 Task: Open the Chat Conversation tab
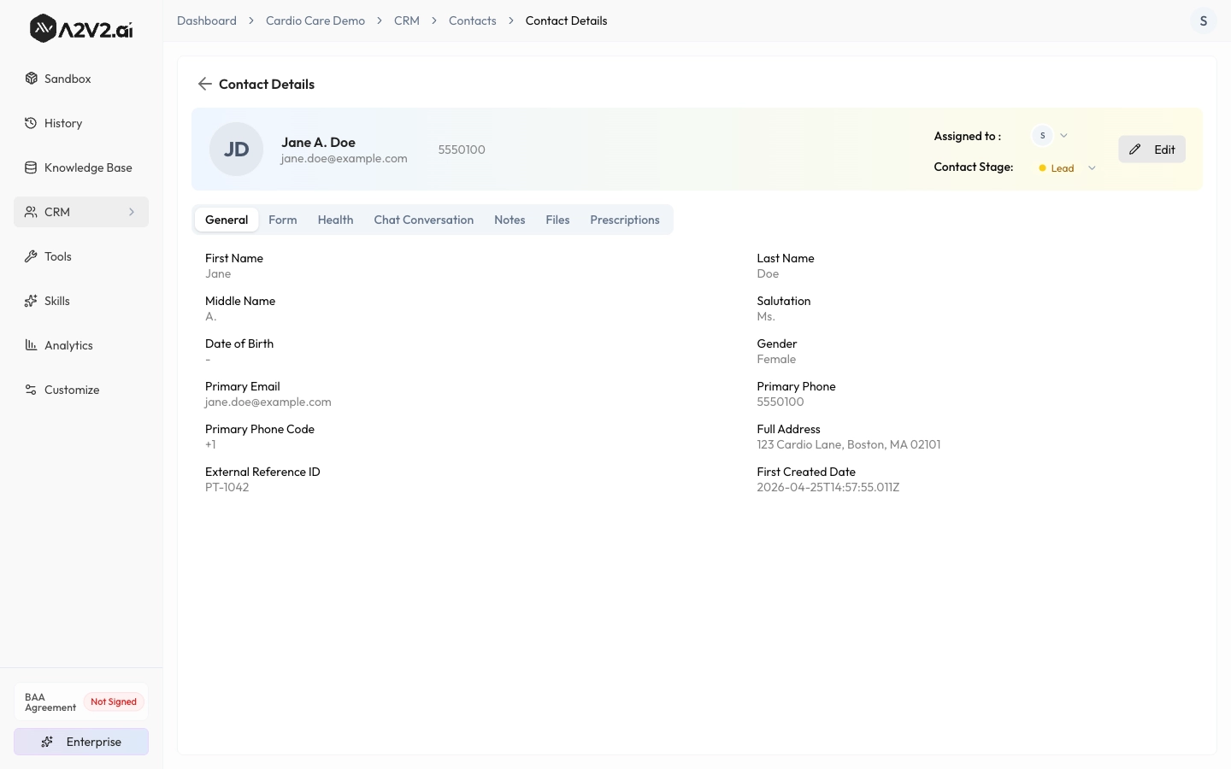[x=423, y=220]
